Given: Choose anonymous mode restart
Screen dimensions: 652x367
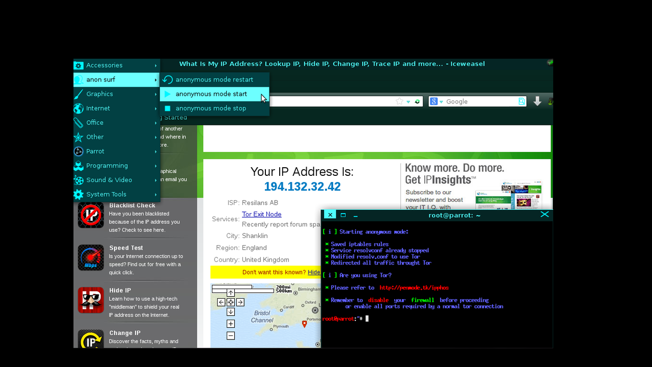Looking at the screenshot, I should pyautogui.click(x=214, y=80).
